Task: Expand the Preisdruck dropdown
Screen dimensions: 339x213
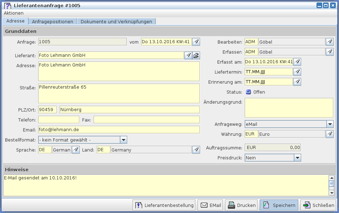Action: (x=297, y=158)
